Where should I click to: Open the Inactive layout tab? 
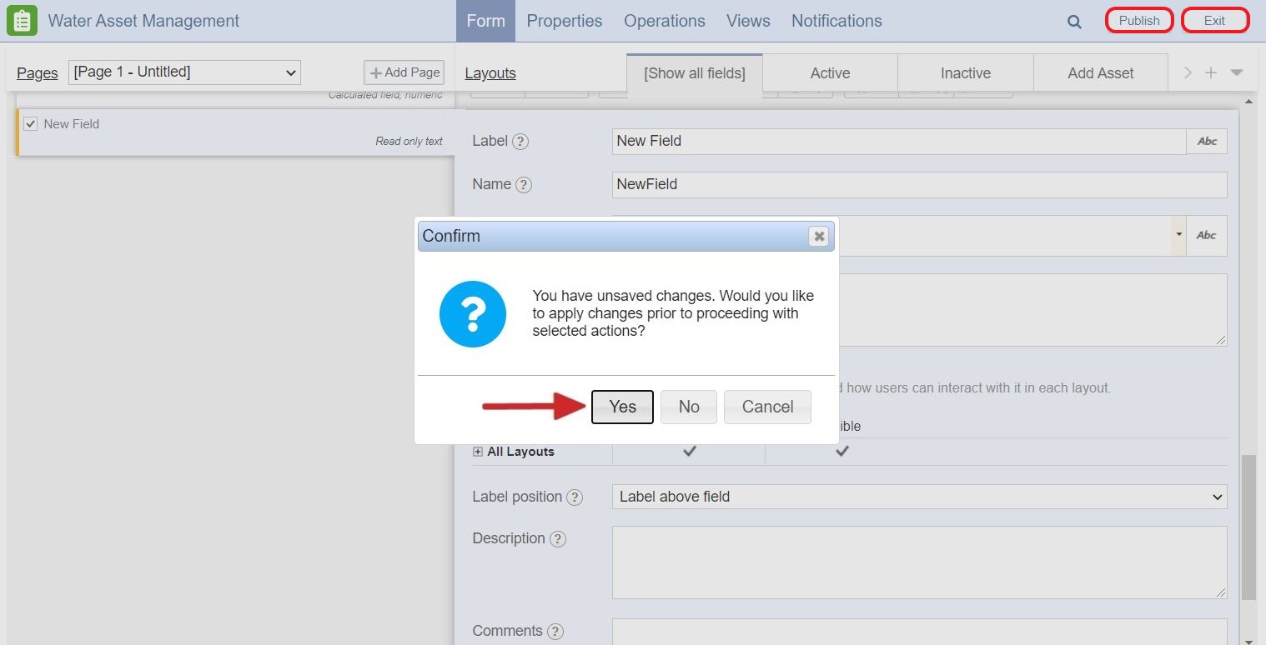(x=965, y=73)
